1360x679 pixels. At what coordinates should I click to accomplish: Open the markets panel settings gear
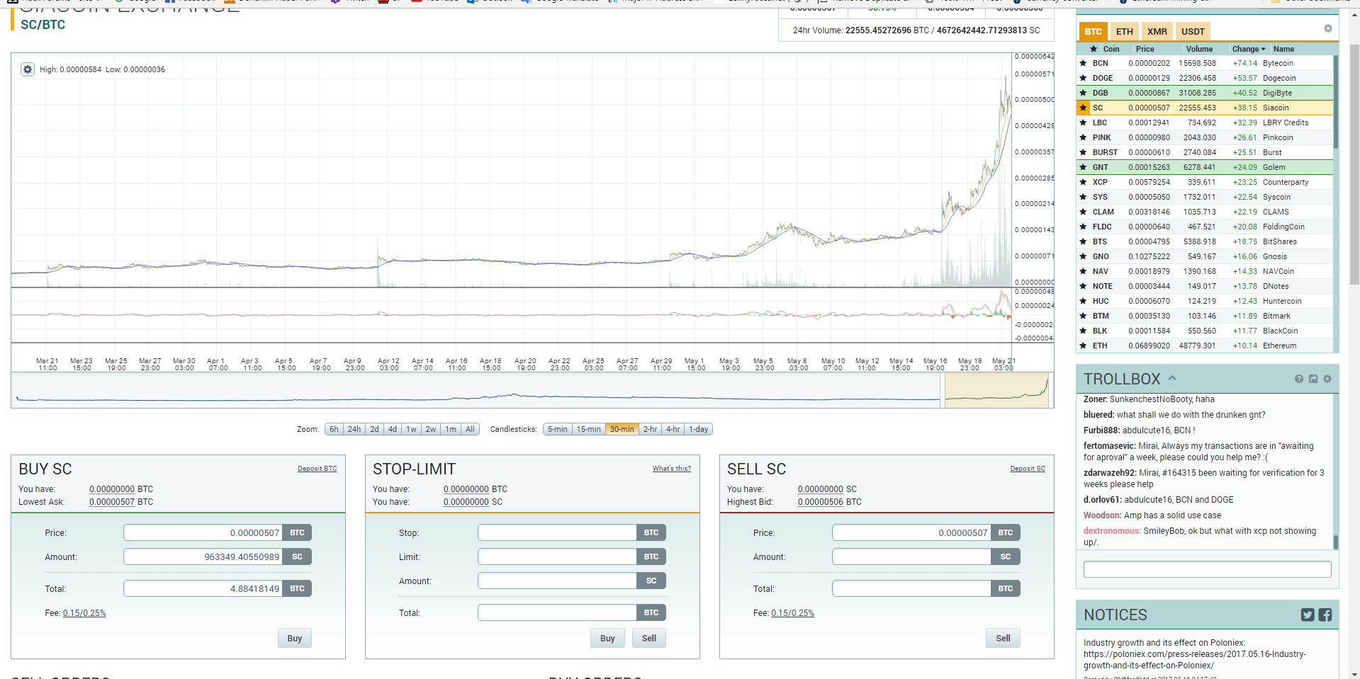pyautogui.click(x=1328, y=28)
